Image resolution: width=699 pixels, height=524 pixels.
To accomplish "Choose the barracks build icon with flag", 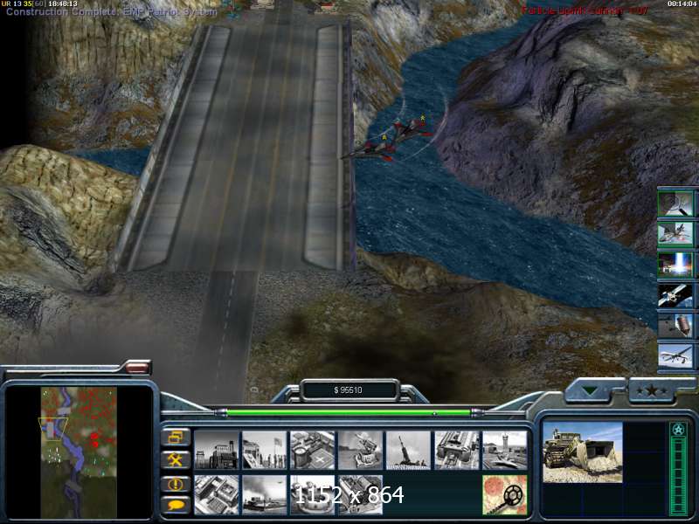I will click(x=265, y=450).
